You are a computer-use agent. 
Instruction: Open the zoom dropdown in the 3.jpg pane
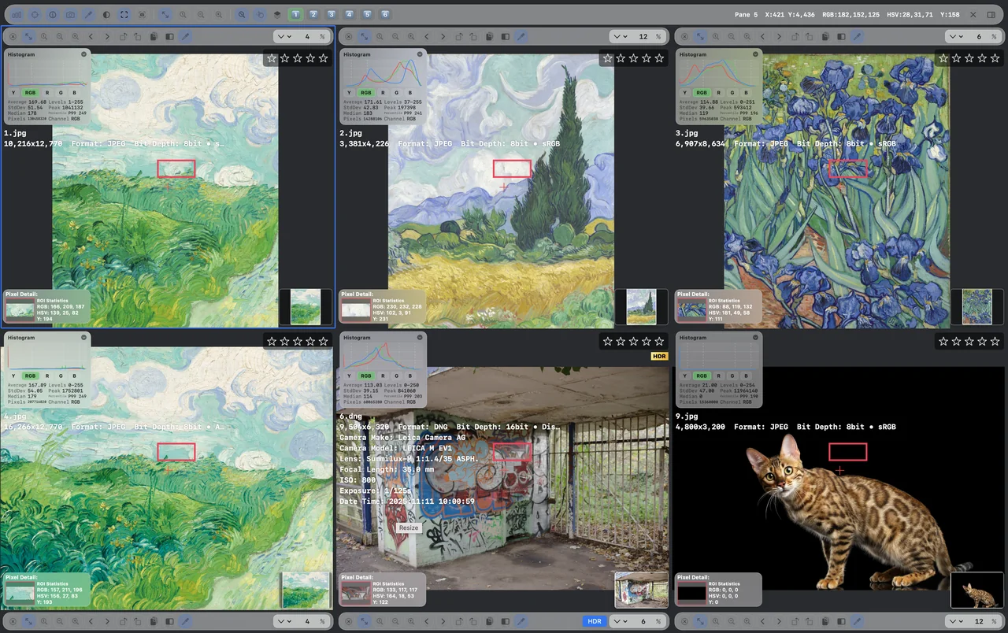[955, 36]
